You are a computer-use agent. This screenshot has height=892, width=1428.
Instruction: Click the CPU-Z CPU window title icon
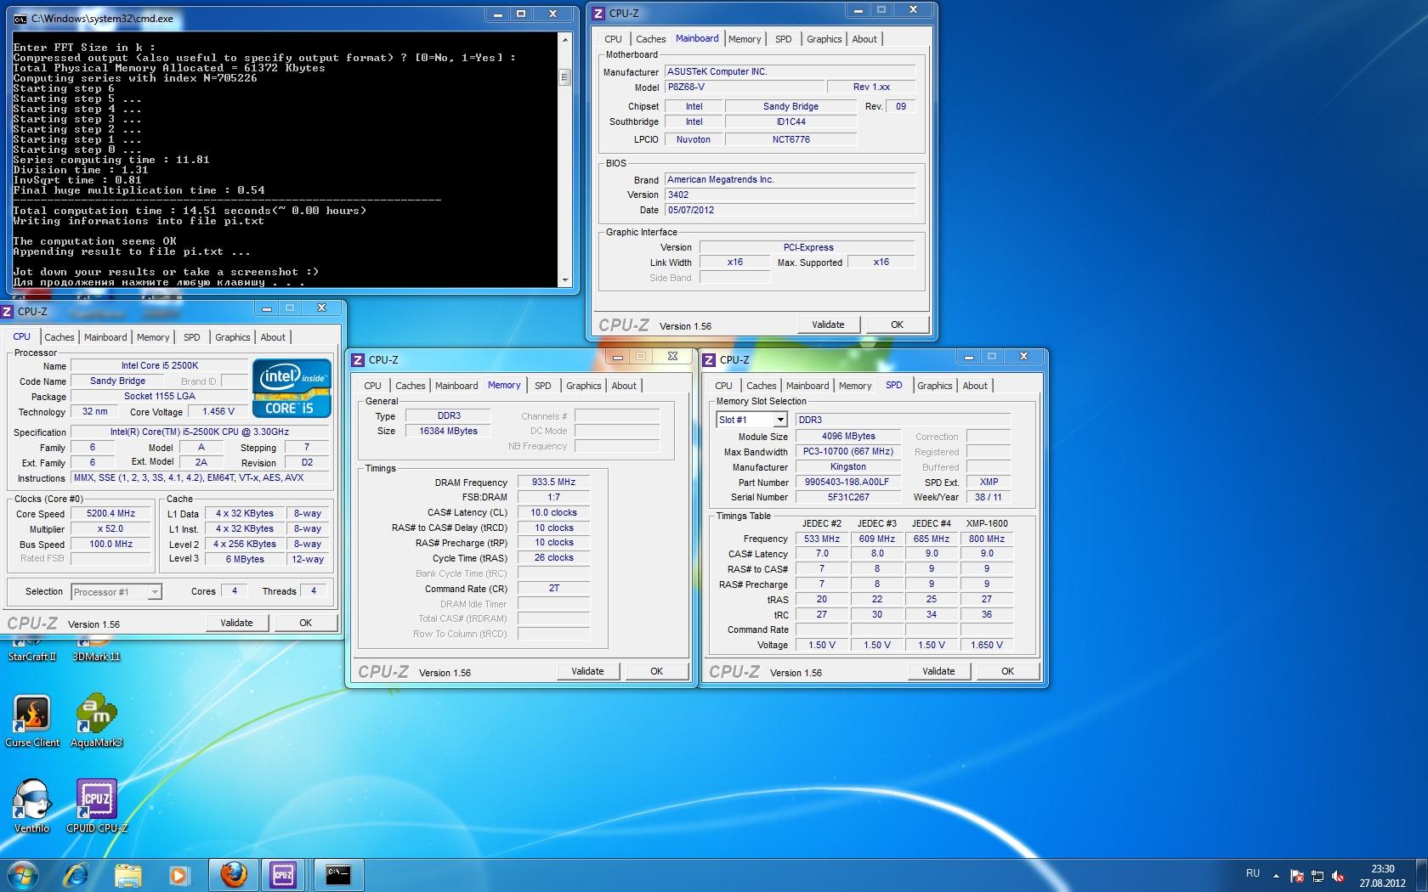point(7,311)
